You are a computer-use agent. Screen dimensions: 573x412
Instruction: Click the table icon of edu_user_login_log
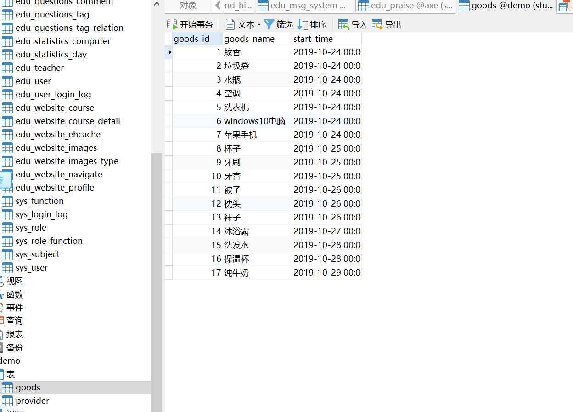point(7,95)
